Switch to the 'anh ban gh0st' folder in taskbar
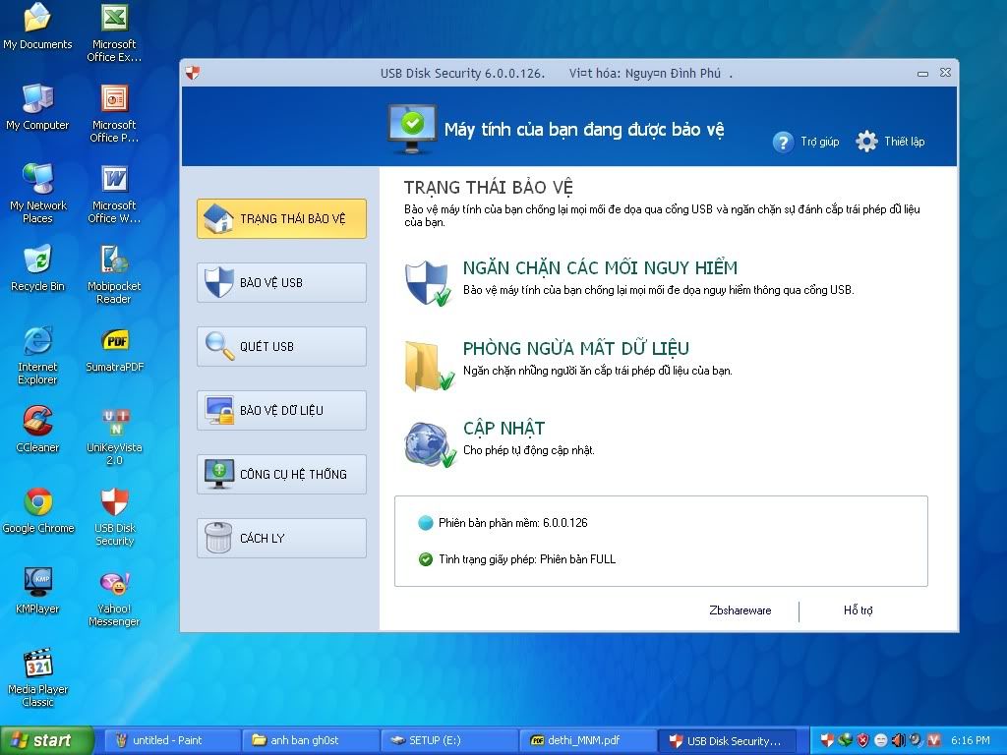 [x=310, y=740]
